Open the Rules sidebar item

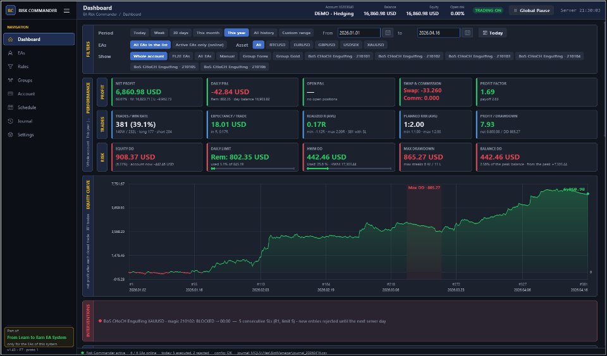coord(39,66)
